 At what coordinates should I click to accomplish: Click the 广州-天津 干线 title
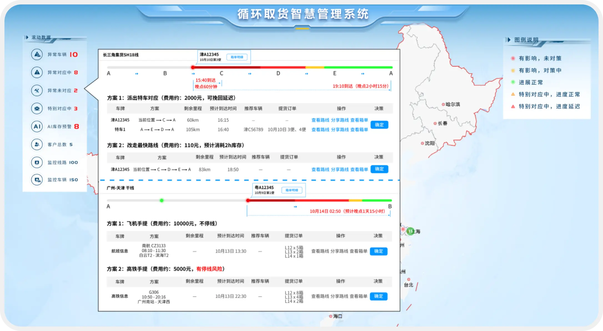click(120, 188)
